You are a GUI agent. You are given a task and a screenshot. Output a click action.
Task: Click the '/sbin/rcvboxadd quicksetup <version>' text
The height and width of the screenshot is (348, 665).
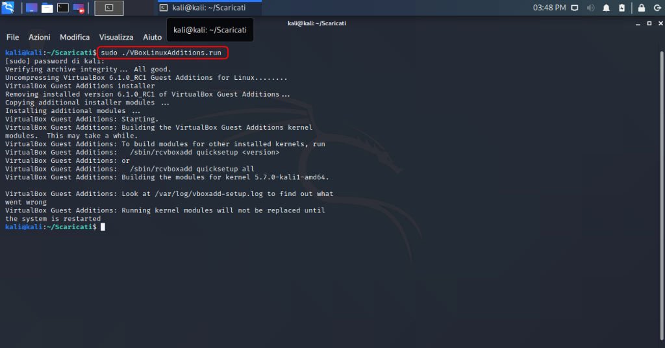[x=205, y=152]
